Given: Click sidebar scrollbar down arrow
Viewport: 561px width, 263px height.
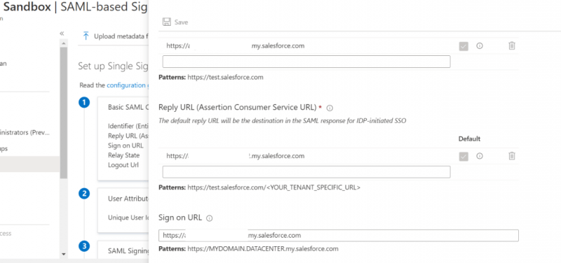Looking at the screenshot, I should click(64, 254).
